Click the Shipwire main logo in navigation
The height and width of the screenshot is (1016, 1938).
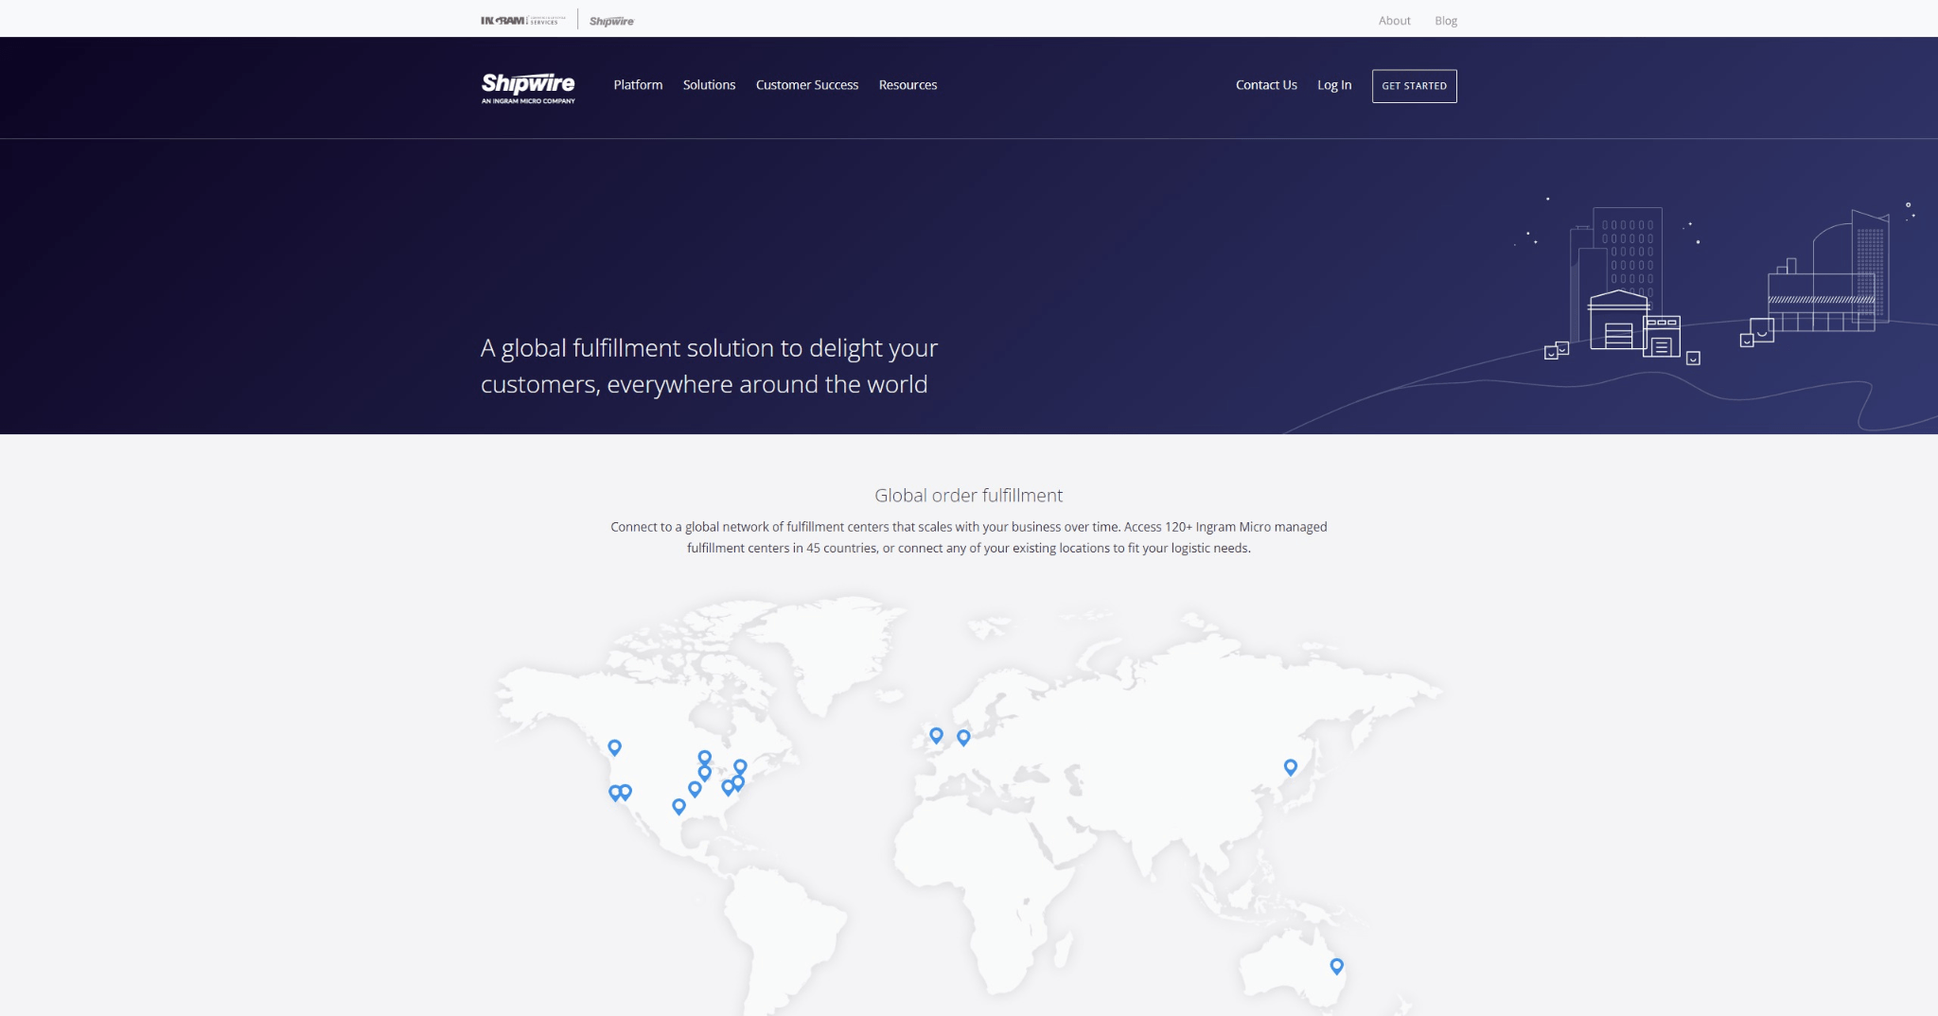pyautogui.click(x=528, y=87)
